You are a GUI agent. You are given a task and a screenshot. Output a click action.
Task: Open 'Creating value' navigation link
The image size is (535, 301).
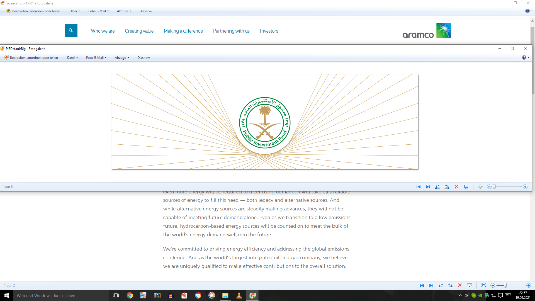139,31
